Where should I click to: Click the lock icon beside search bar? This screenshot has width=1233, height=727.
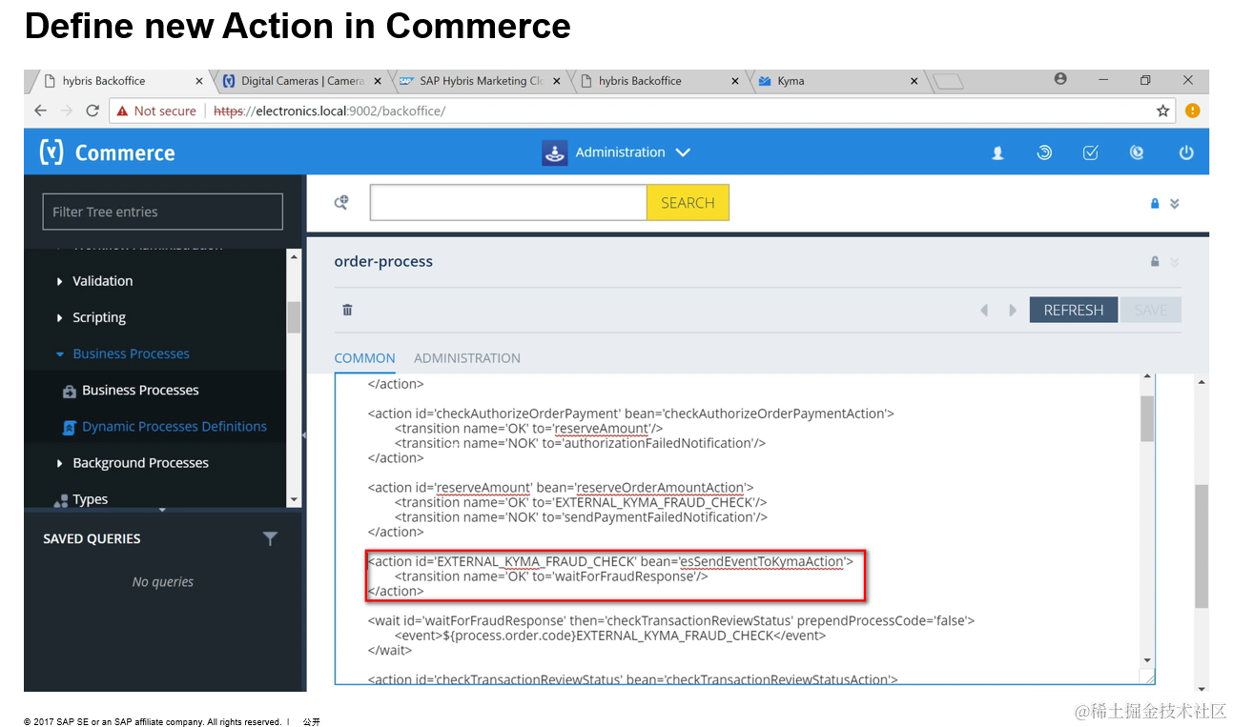click(x=1155, y=203)
